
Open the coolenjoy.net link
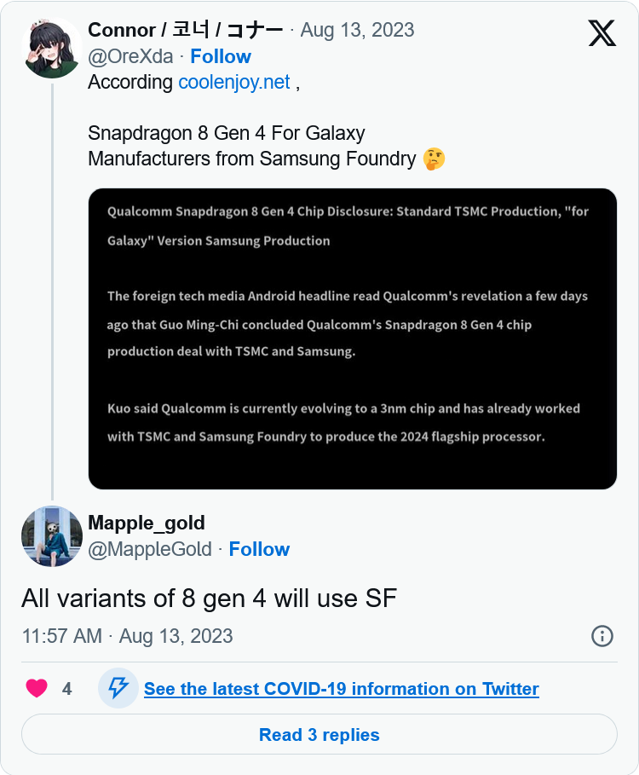tap(234, 82)
